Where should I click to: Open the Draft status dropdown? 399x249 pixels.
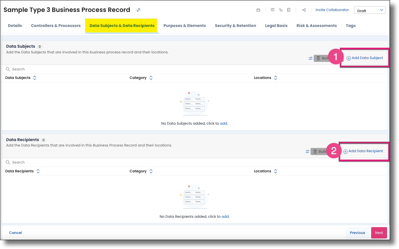pyautogui.click(x=369, y=10)
